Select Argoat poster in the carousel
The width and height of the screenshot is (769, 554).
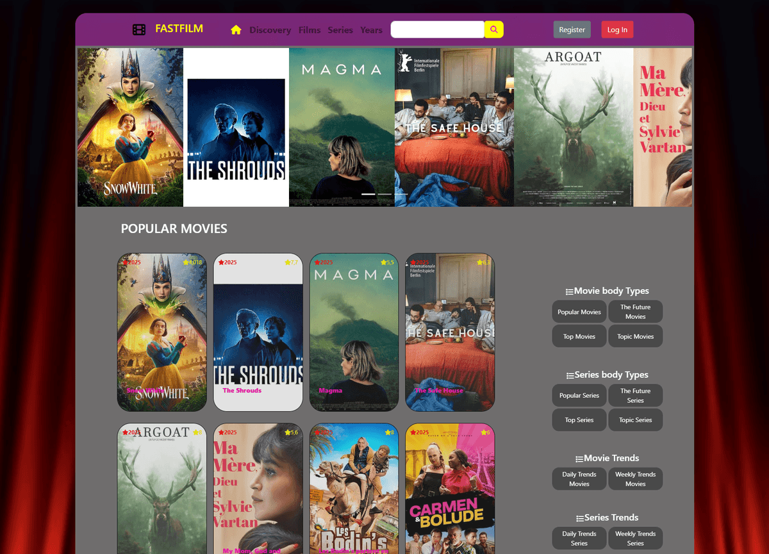click(574, 127)
